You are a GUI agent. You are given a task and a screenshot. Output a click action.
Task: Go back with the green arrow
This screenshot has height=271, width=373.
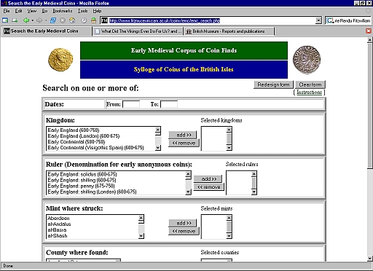coord(26,20)
